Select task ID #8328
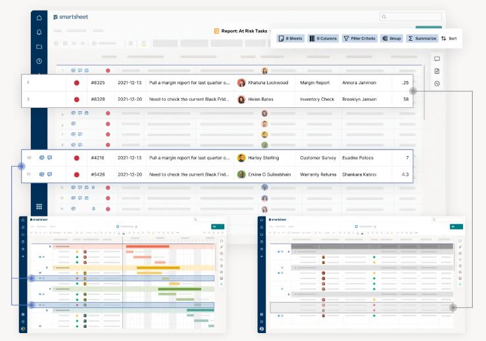486x341 pixels. click(98, 99)
